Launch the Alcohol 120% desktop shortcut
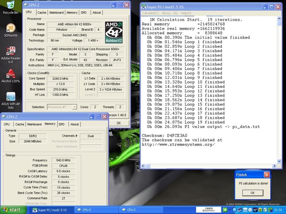 [11, 76]
